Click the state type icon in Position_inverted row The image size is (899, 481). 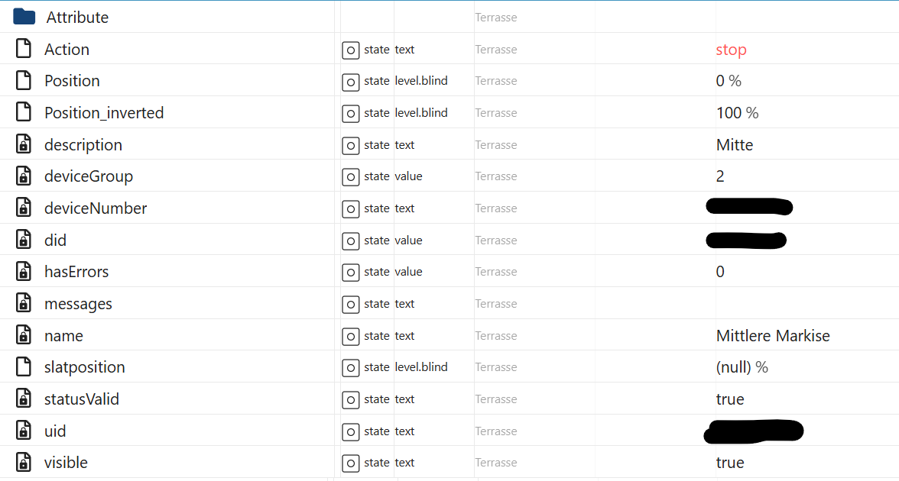(350, 114)
